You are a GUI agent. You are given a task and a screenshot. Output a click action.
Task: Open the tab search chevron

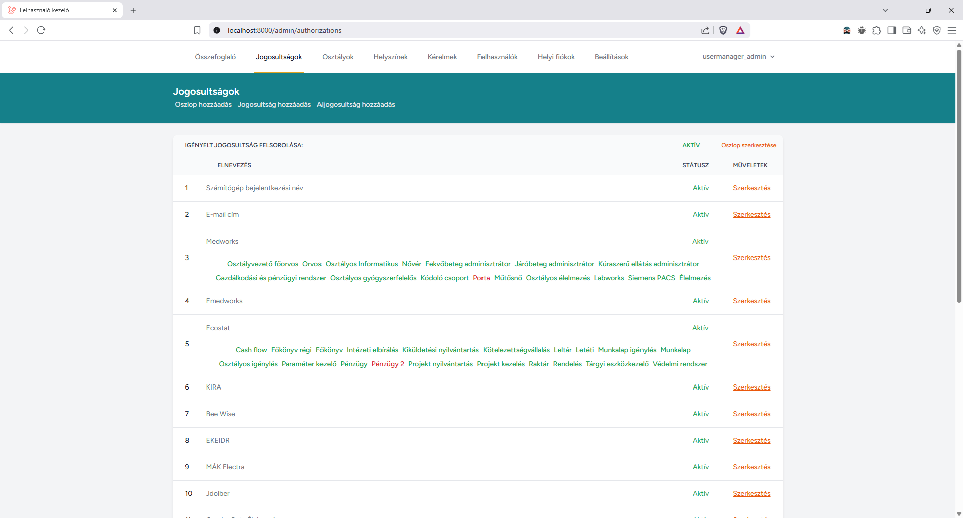click(885, 10)
